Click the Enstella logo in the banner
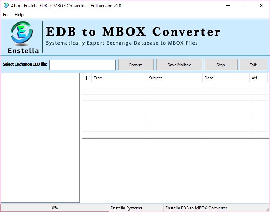 pyautogui.click(x=22, y=37)
